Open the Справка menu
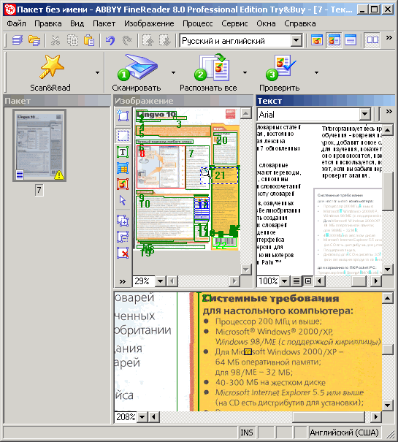This screenshot has height=442, width=398. pyautogui.click(x=300, y=23)
